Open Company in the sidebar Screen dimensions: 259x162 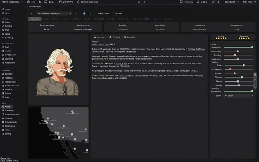point(8,74)
